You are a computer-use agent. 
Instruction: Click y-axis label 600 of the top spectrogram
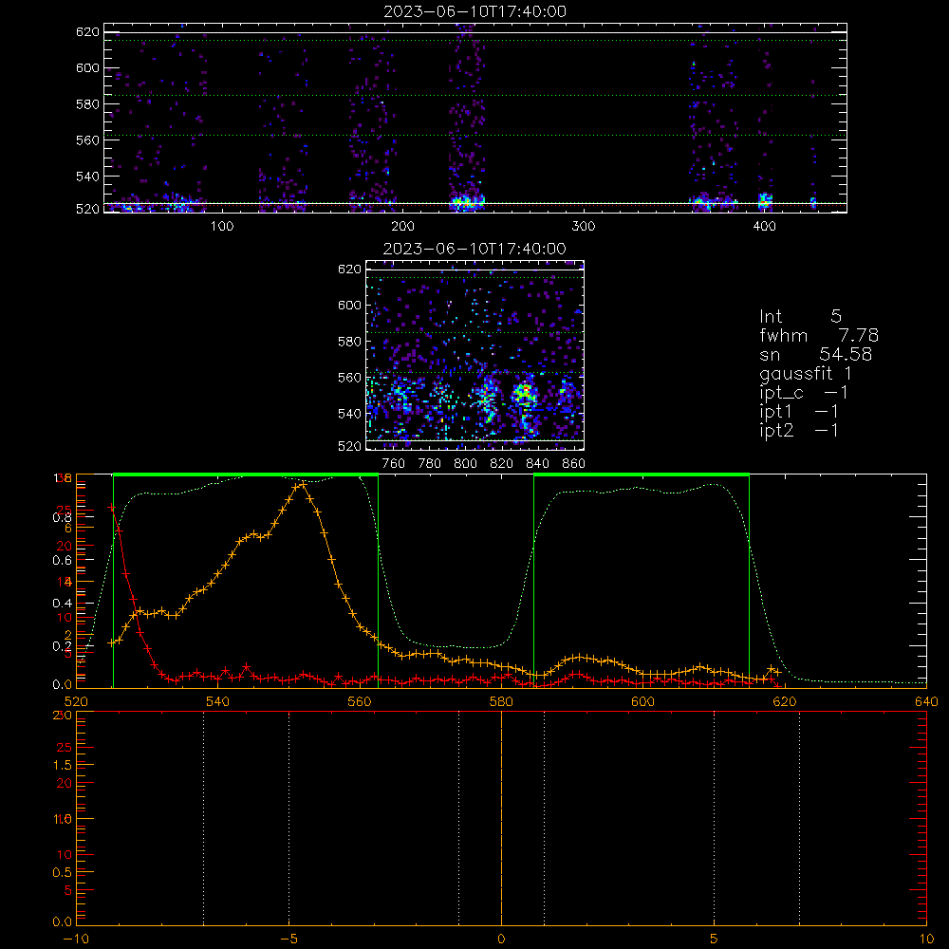tap(87, 67)
